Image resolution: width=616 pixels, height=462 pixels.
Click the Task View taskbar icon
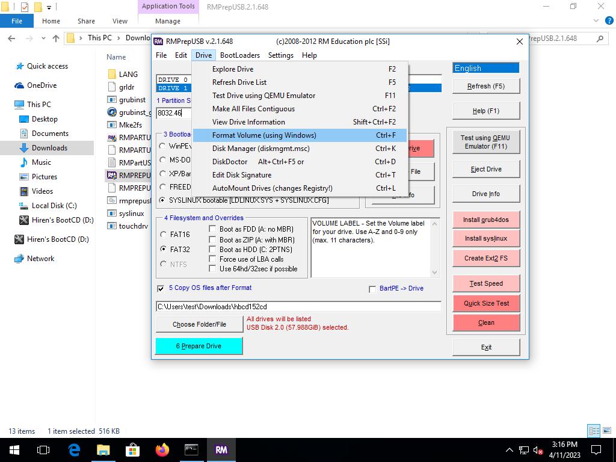pos(43,449)
